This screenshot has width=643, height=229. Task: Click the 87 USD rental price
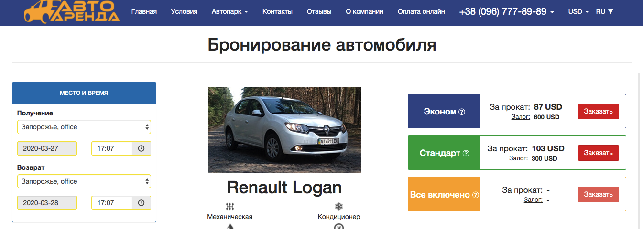(548, 107)
